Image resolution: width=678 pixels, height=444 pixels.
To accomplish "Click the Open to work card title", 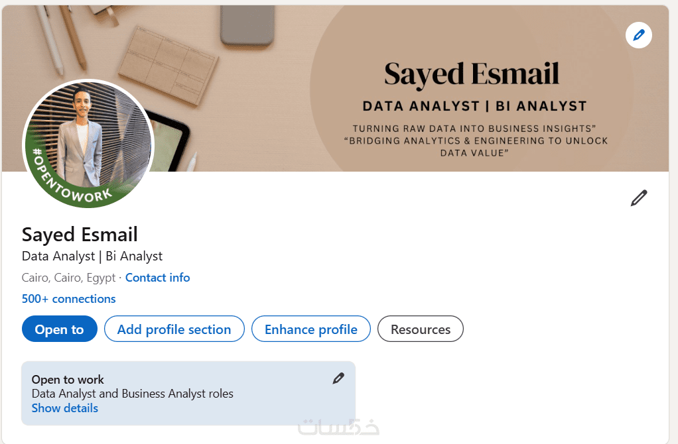I will pos(68,380).
